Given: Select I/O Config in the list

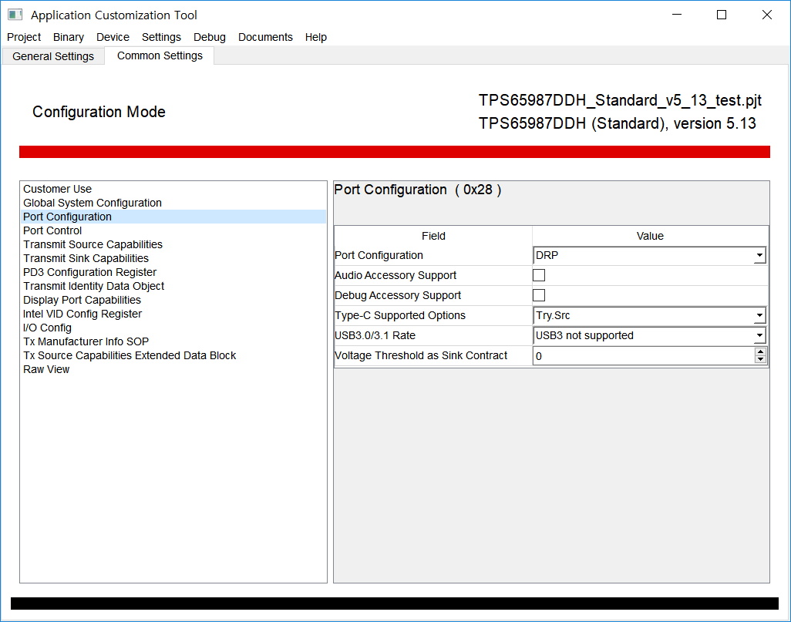Looking at the screenshot, I should click(173, 328).
